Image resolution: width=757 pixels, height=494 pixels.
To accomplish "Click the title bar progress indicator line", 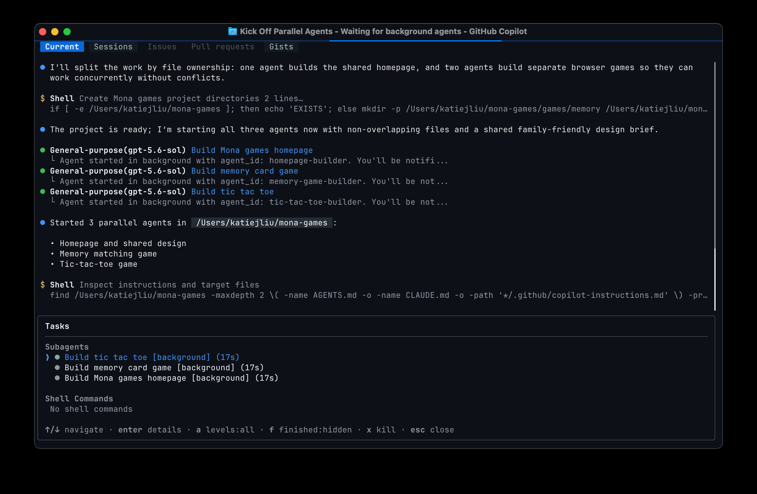I will [415, 41].
